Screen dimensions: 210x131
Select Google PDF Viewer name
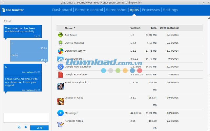76,75
